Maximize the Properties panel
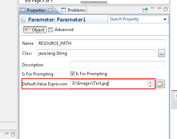Viewport: 177px width, 139px height. [x=166, y=9]
